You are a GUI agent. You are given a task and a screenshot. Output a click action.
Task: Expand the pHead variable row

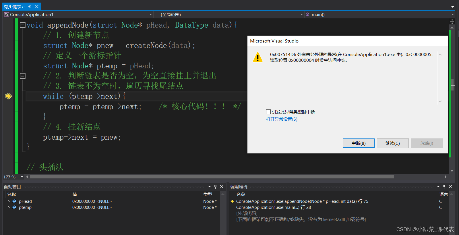[x=9, y=201]
